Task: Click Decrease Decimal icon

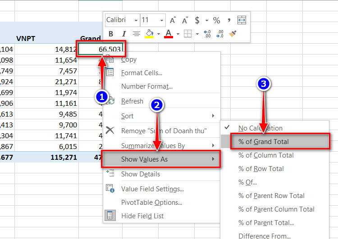Action: tap(219, 34)
